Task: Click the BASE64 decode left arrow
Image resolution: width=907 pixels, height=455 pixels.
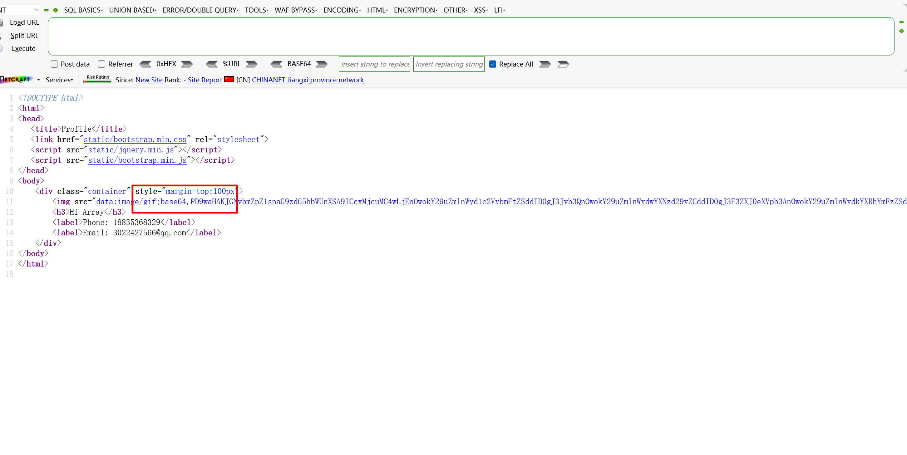Action: coord(276,64)
